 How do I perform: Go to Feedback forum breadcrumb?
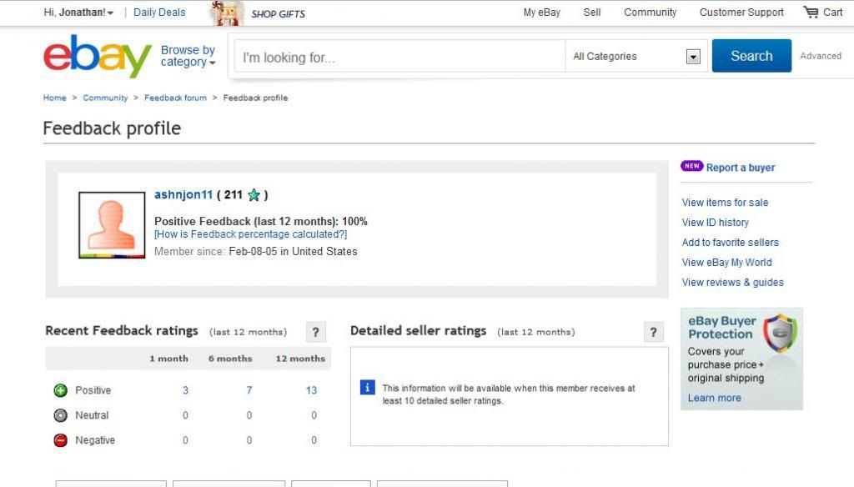(175, 98)
